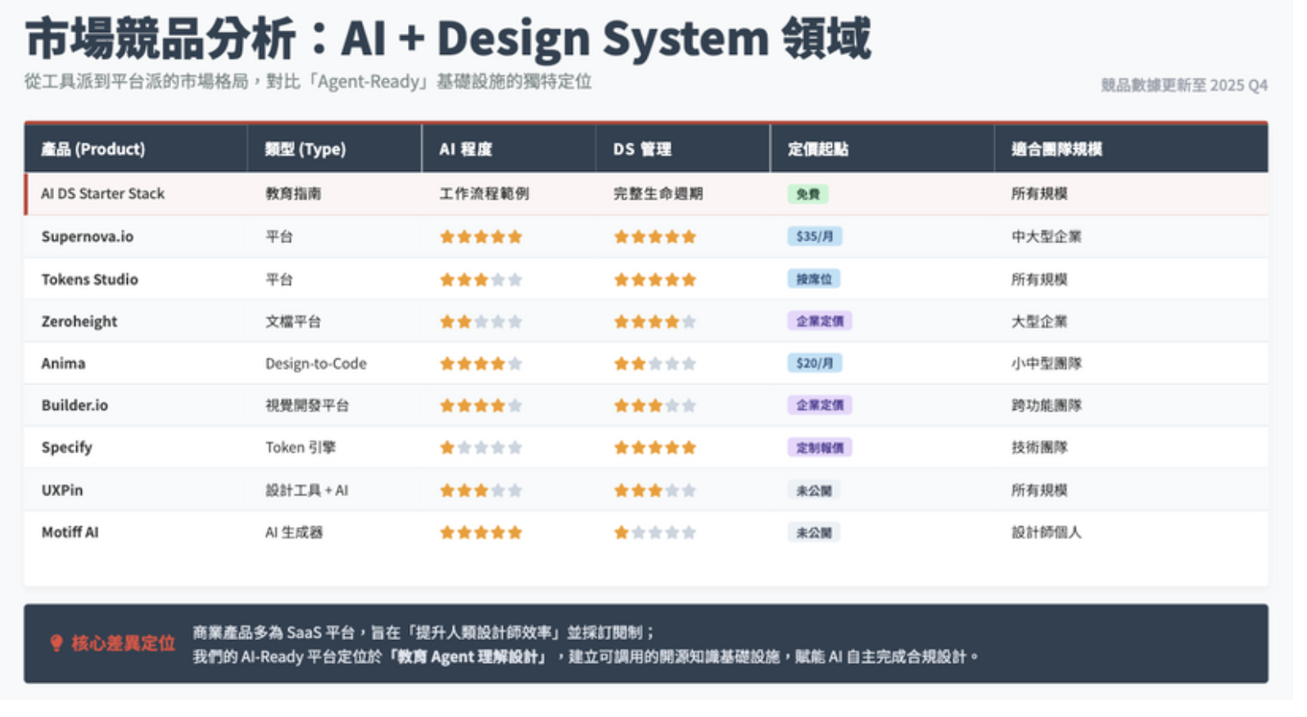Click Builder.io's AI 程度 star rating
Viewport: 1307px width, 717px height.
tap(481, 405)
